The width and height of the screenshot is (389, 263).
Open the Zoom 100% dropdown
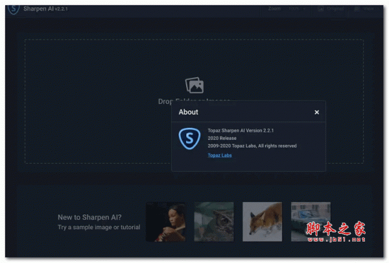[297, 8]
